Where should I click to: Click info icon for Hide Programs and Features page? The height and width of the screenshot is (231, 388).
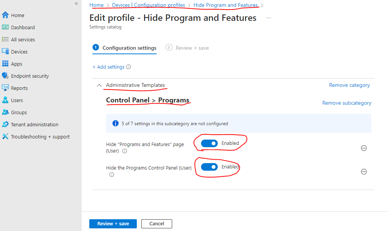pos(125,151)
